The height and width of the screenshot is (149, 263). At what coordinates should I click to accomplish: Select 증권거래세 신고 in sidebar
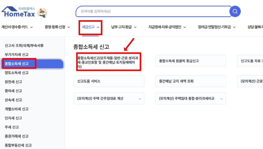coord(17,136)
